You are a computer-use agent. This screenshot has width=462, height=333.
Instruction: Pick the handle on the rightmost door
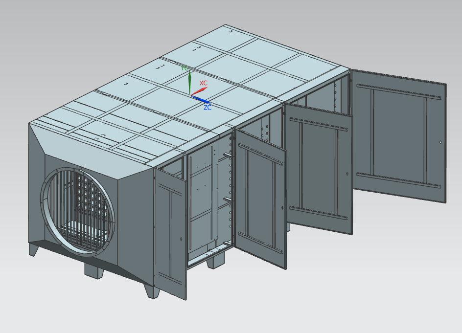pyautogui.click(x=440, y=142)
